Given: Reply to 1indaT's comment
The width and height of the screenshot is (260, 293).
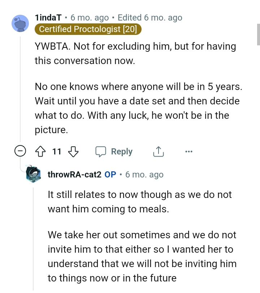Looking at the screenshot, I should [x=114, y=152].
